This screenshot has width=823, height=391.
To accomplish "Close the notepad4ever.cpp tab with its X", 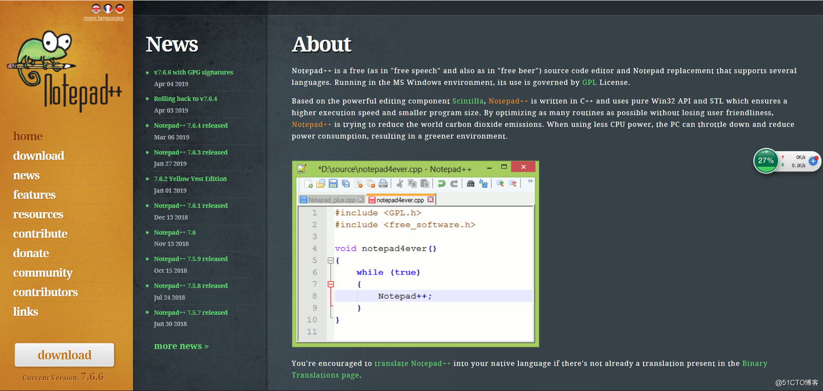I will (x=430, y=200).
